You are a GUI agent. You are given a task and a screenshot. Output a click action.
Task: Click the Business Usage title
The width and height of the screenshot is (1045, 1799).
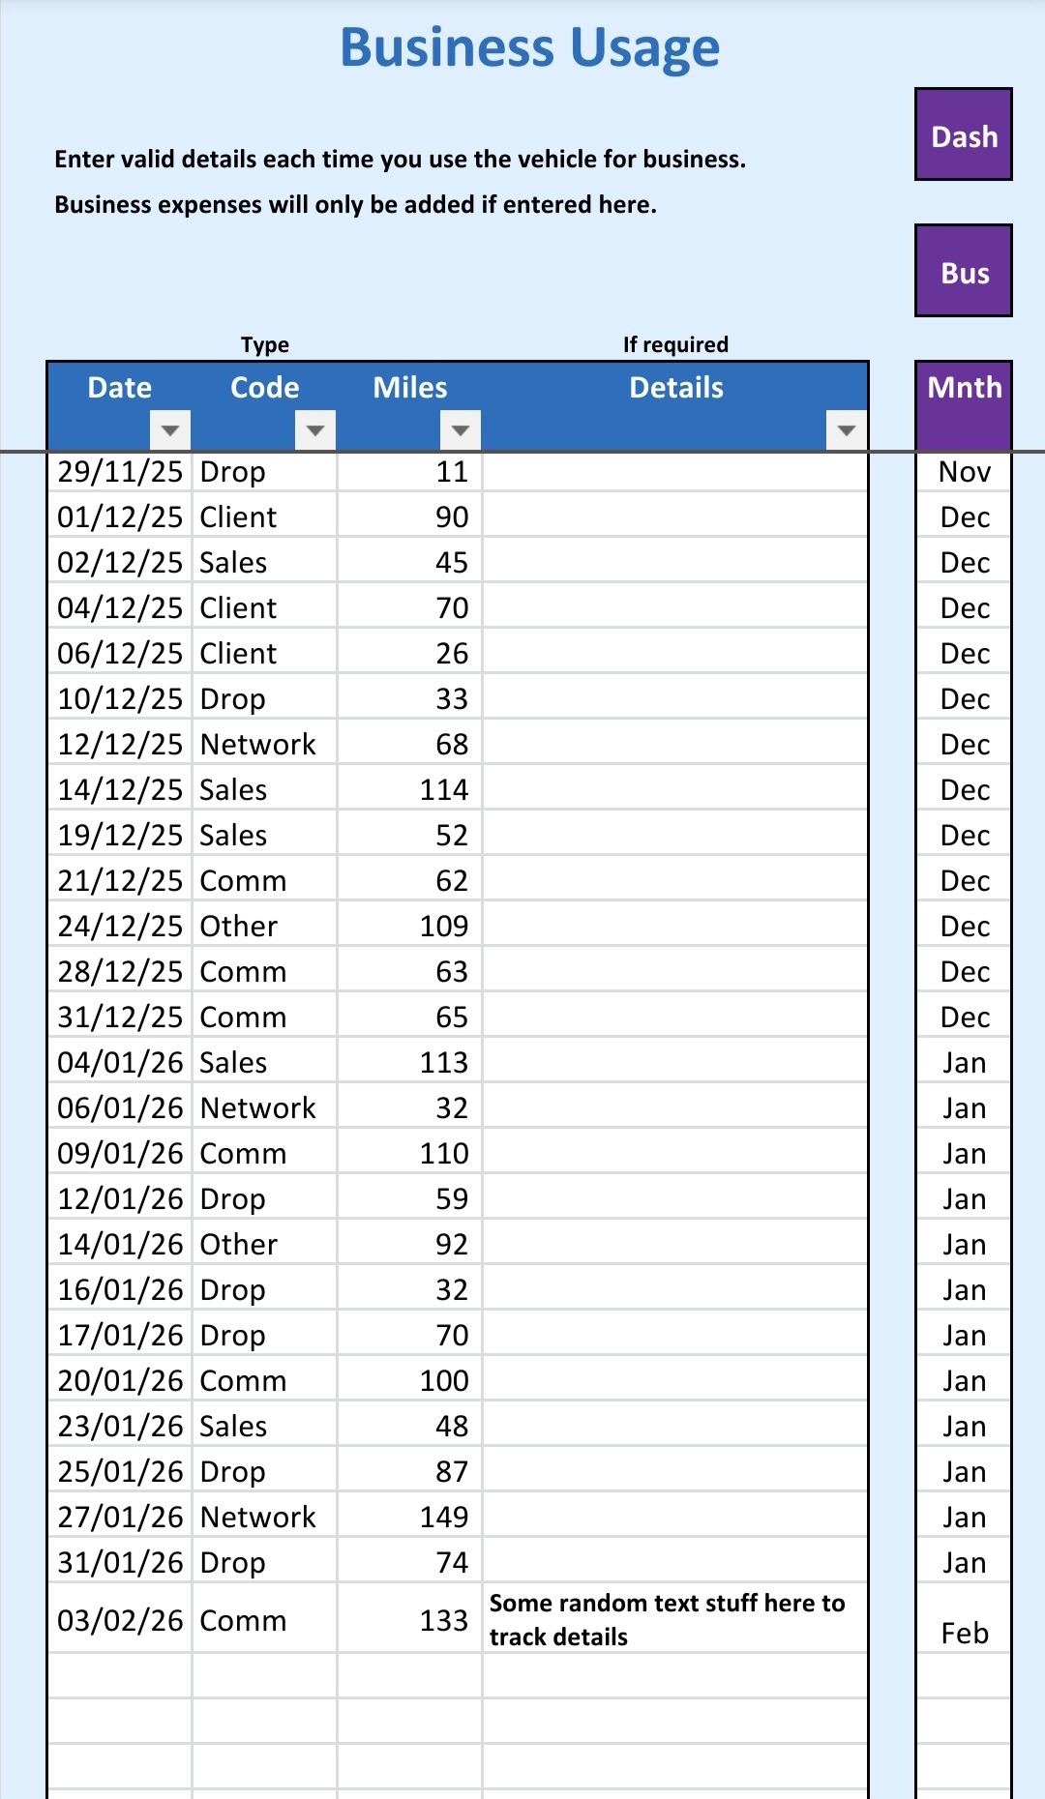coord(529,47)
